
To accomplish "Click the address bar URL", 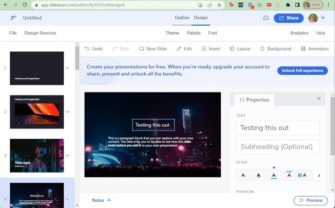I will (x=83, y=5).
